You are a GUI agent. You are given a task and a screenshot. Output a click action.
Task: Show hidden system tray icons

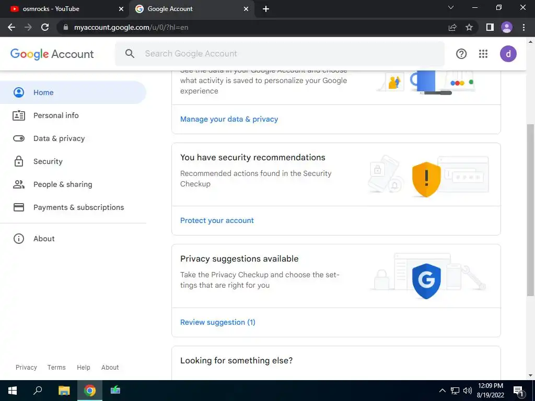point(442,391)
